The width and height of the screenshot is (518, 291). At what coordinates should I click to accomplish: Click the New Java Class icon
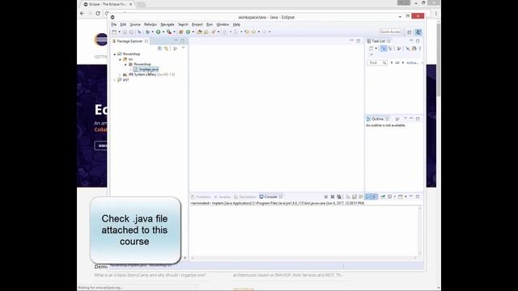(188, 32)
